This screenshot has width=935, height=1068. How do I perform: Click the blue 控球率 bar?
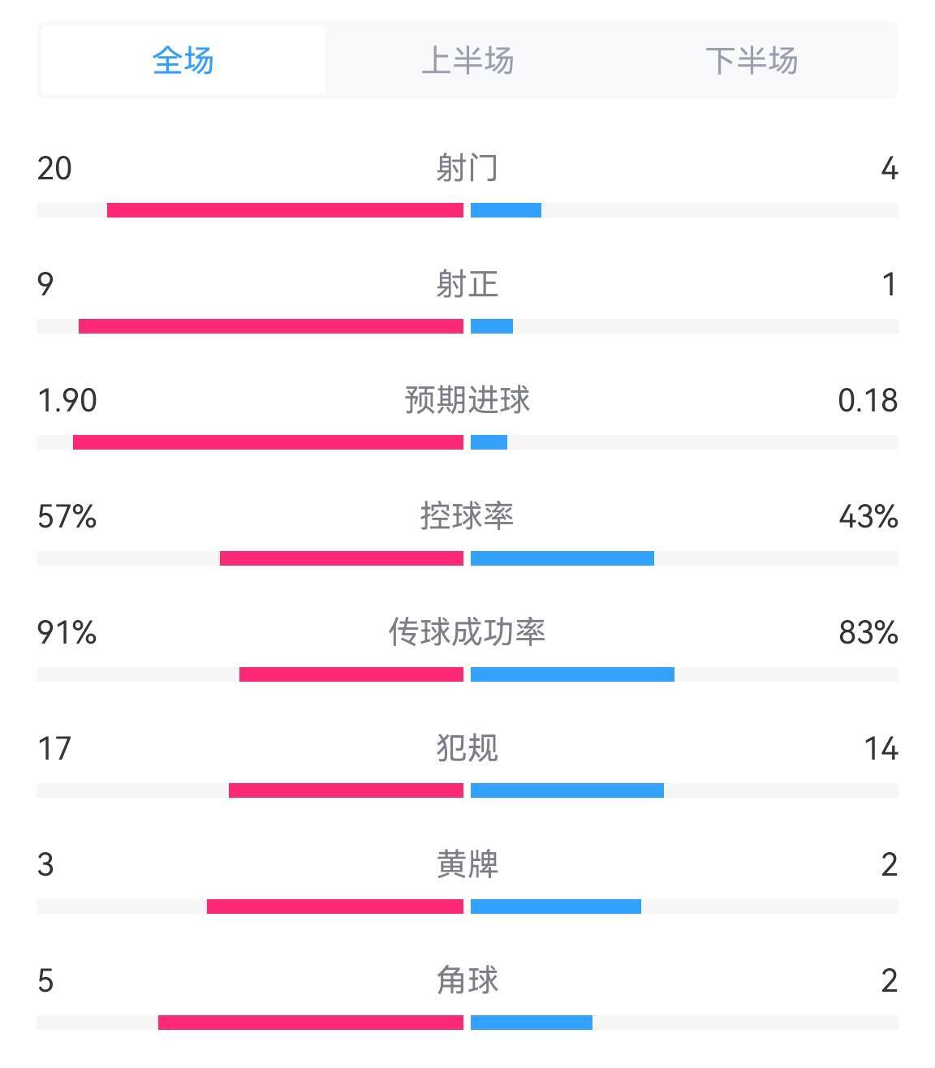tap(562, 558)
